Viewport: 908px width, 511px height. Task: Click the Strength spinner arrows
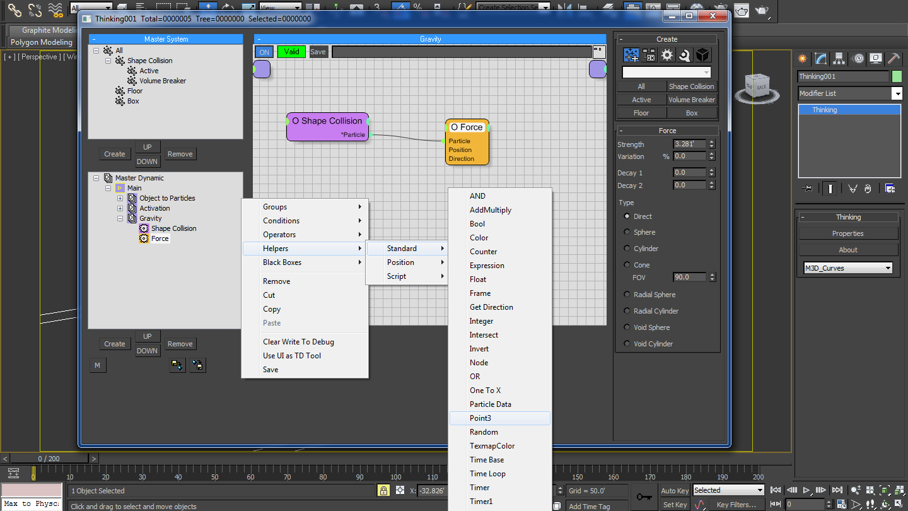coord(712,144)
